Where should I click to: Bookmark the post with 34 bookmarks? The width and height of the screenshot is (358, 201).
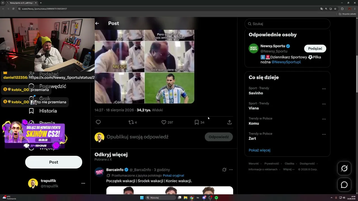(x=199, y=122)
